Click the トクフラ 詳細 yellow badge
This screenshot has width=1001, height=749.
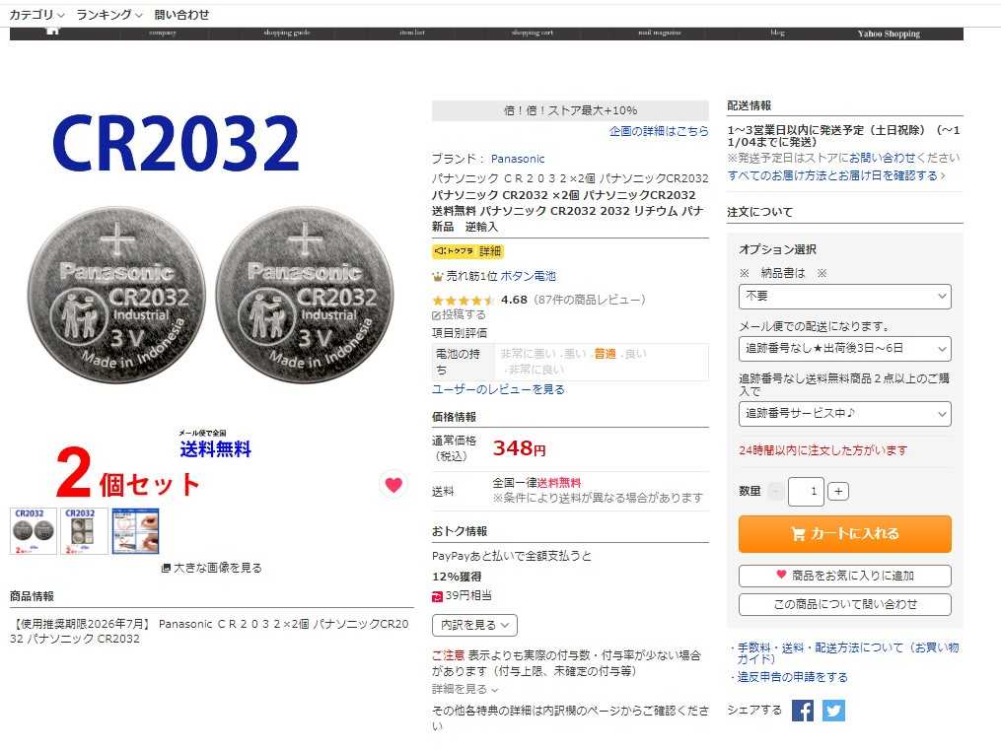[x=467, y=251]
